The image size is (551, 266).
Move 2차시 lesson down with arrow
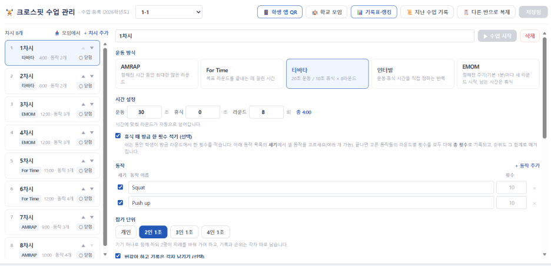(92, 77)
